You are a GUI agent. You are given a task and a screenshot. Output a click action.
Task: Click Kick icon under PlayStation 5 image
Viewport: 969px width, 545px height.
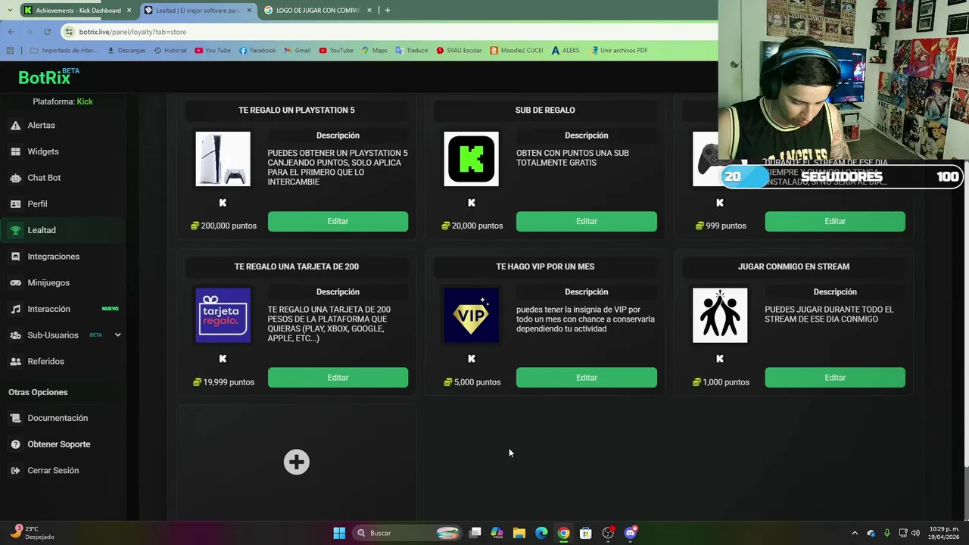click(223, 203)
